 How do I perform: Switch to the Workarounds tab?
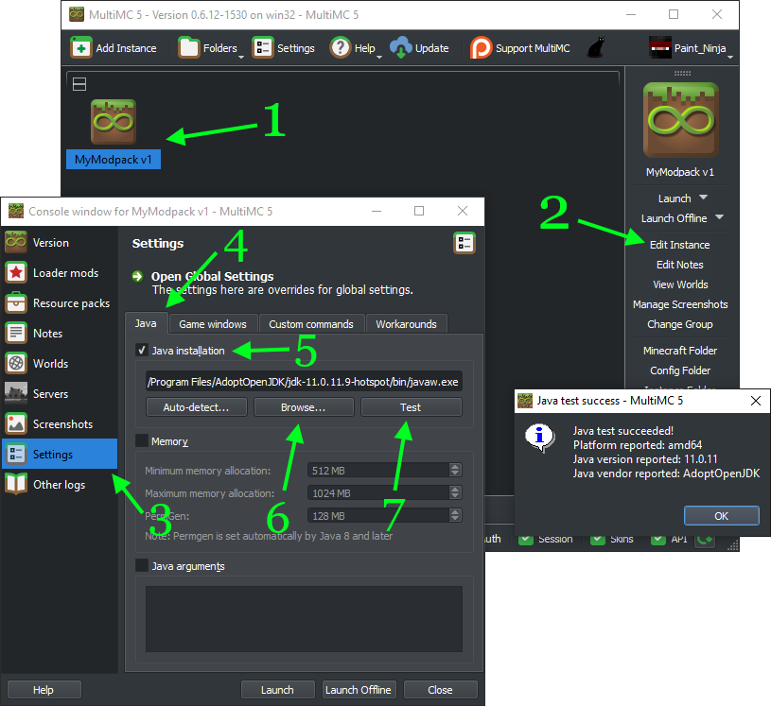tap(406, 324)
